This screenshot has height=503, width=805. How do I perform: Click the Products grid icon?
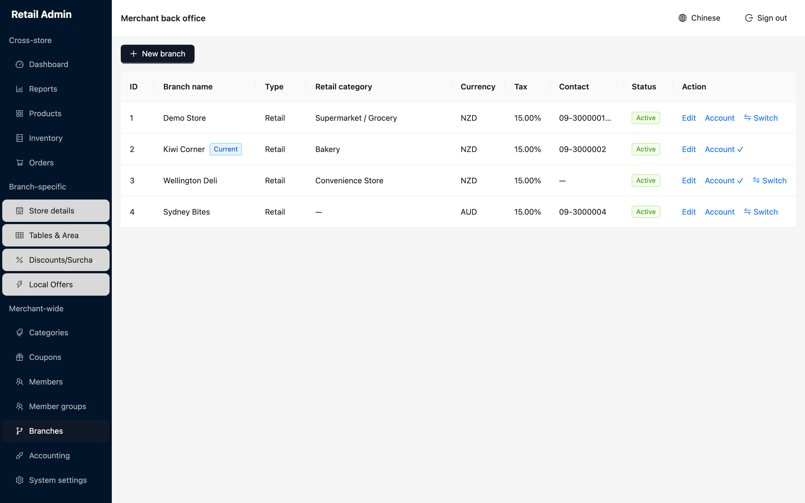point(20,113)
